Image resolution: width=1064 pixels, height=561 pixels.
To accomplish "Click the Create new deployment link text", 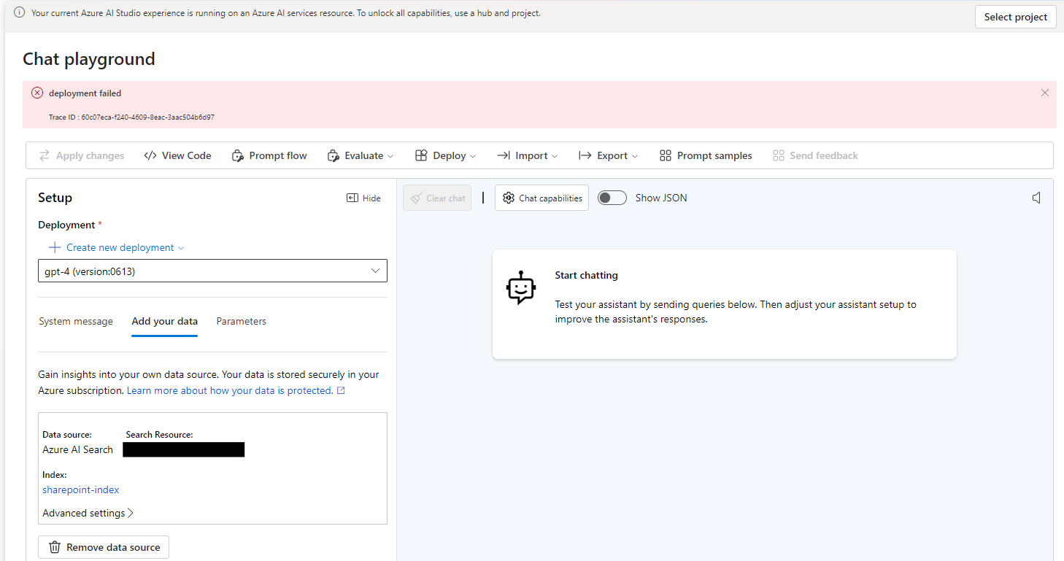I will pos(120,247).
